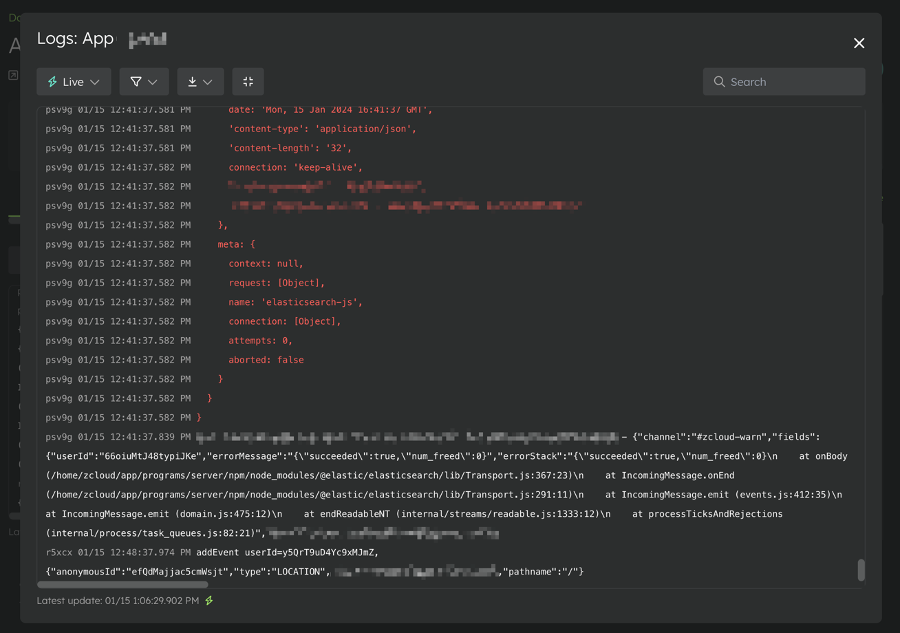Exit fullscreen using the collapse icon
Viewport: 900px width, 633px height.
click(x=248, y=82)
